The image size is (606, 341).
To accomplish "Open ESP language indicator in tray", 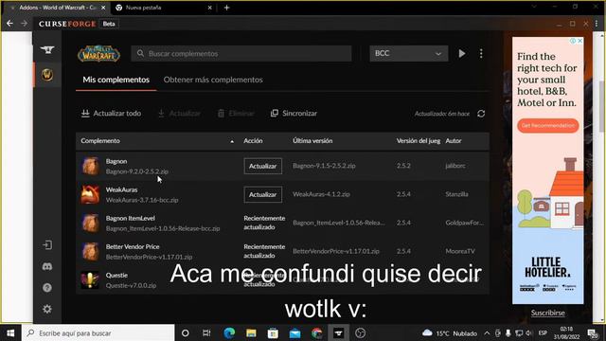I will click(543, 332).
